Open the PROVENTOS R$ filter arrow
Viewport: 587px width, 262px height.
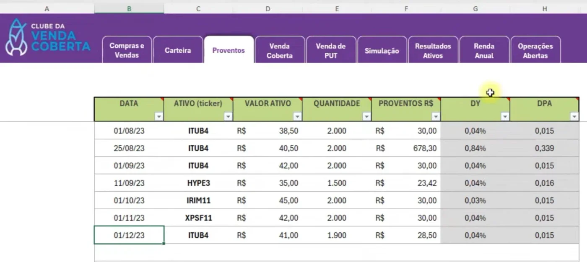(436, 117)
